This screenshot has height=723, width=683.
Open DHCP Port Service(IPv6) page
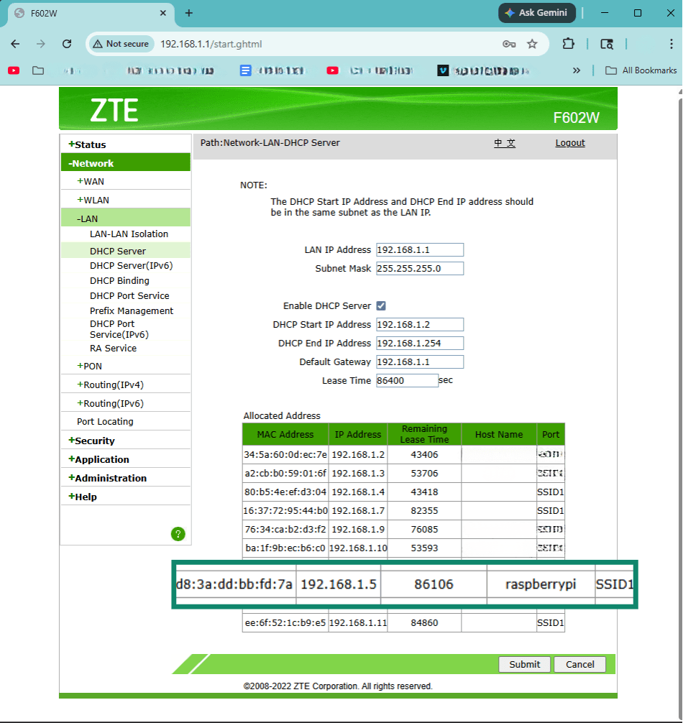pos(119,329)
